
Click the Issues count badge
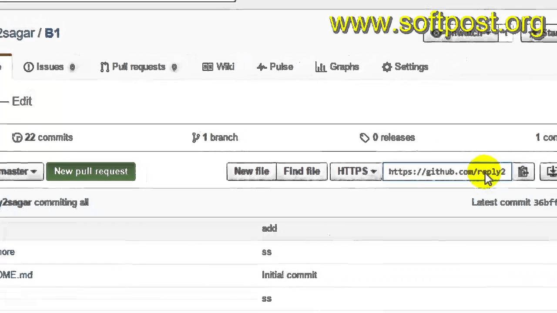(72, 67)
